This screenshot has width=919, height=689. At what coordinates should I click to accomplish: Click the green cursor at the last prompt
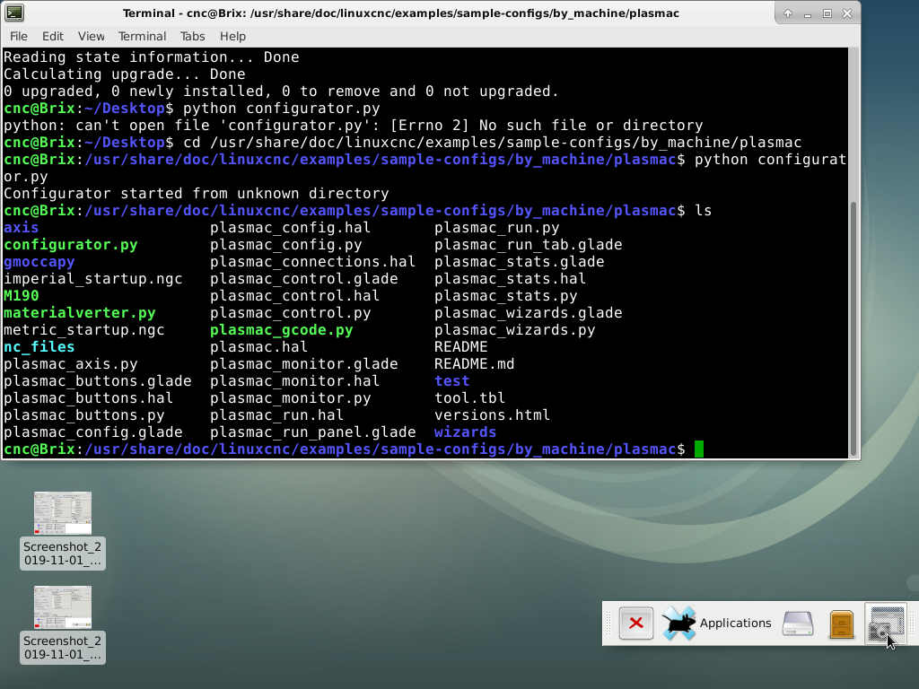pos(698,449)
